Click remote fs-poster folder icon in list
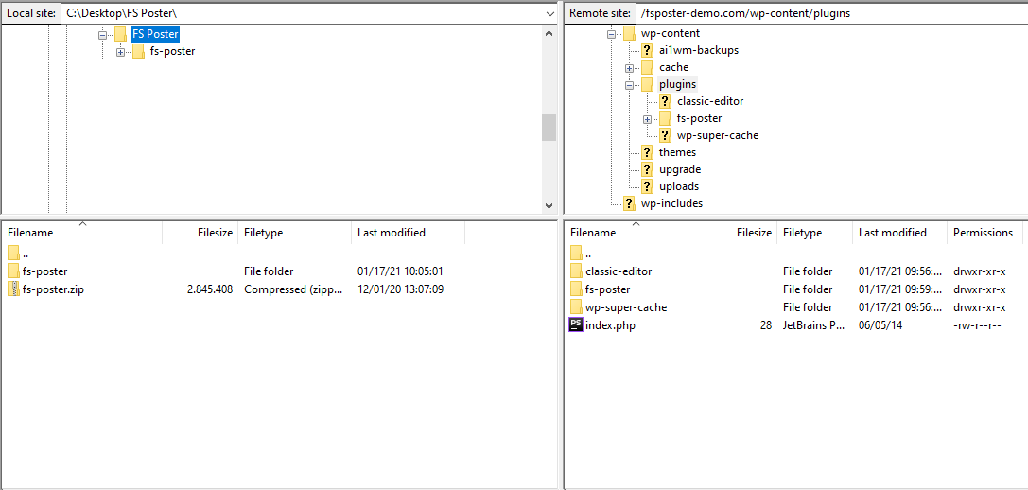Viewport: 1028px width, 490px height. pos(576,289)
